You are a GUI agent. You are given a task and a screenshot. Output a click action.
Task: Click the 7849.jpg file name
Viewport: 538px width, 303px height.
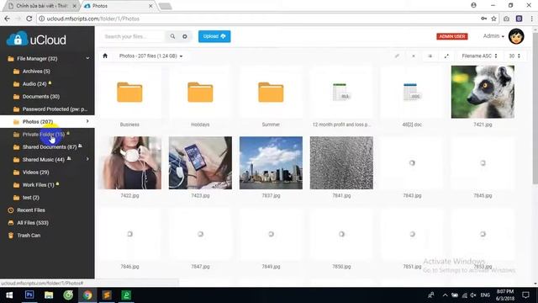271,267
